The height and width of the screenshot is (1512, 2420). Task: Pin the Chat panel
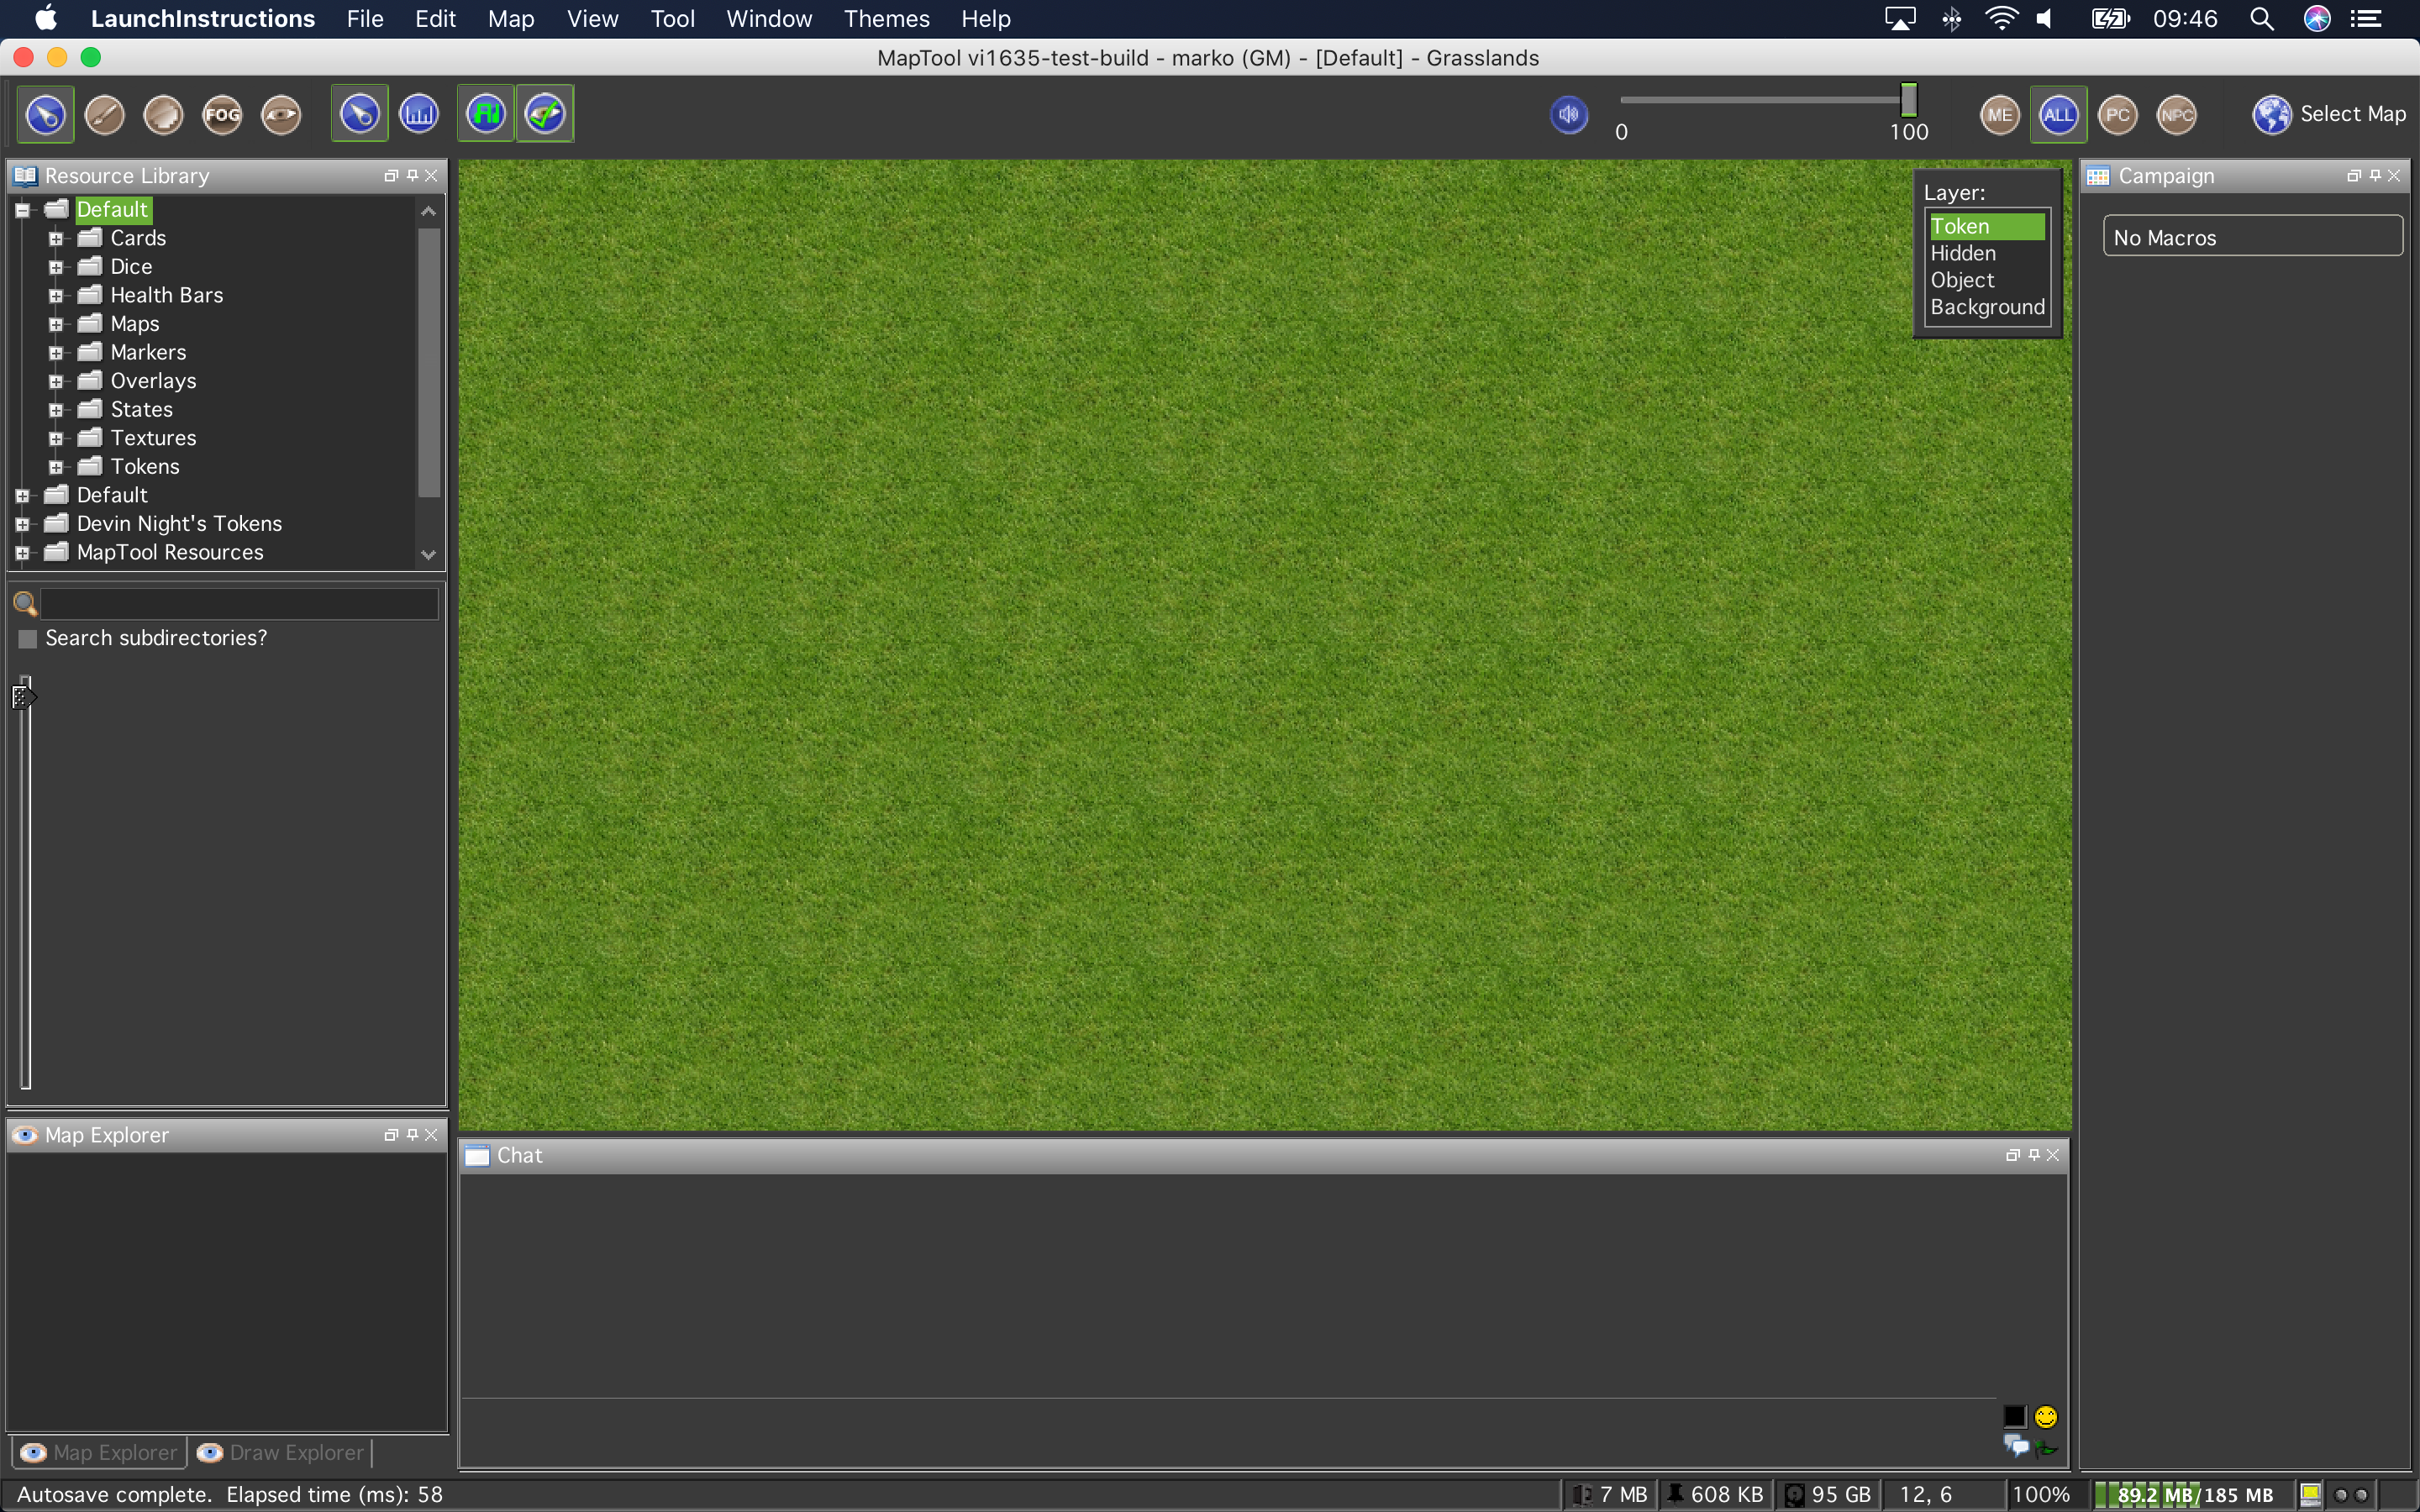point(2033,1155)
